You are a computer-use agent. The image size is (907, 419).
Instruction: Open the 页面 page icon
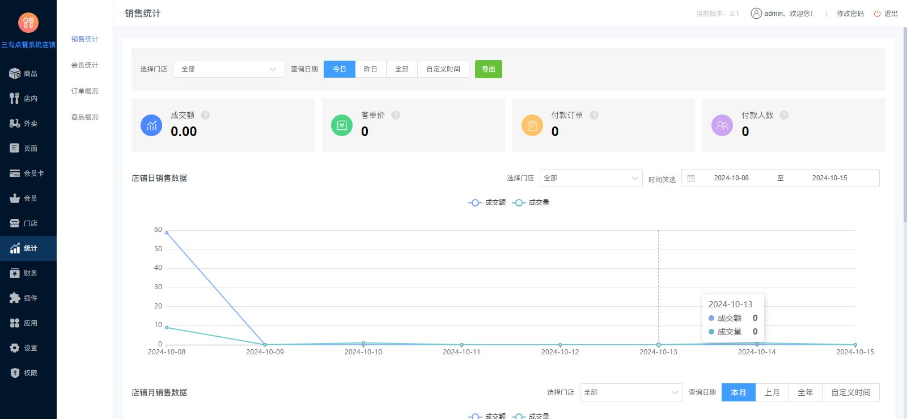pyautogui.click(x=15, y=149)
